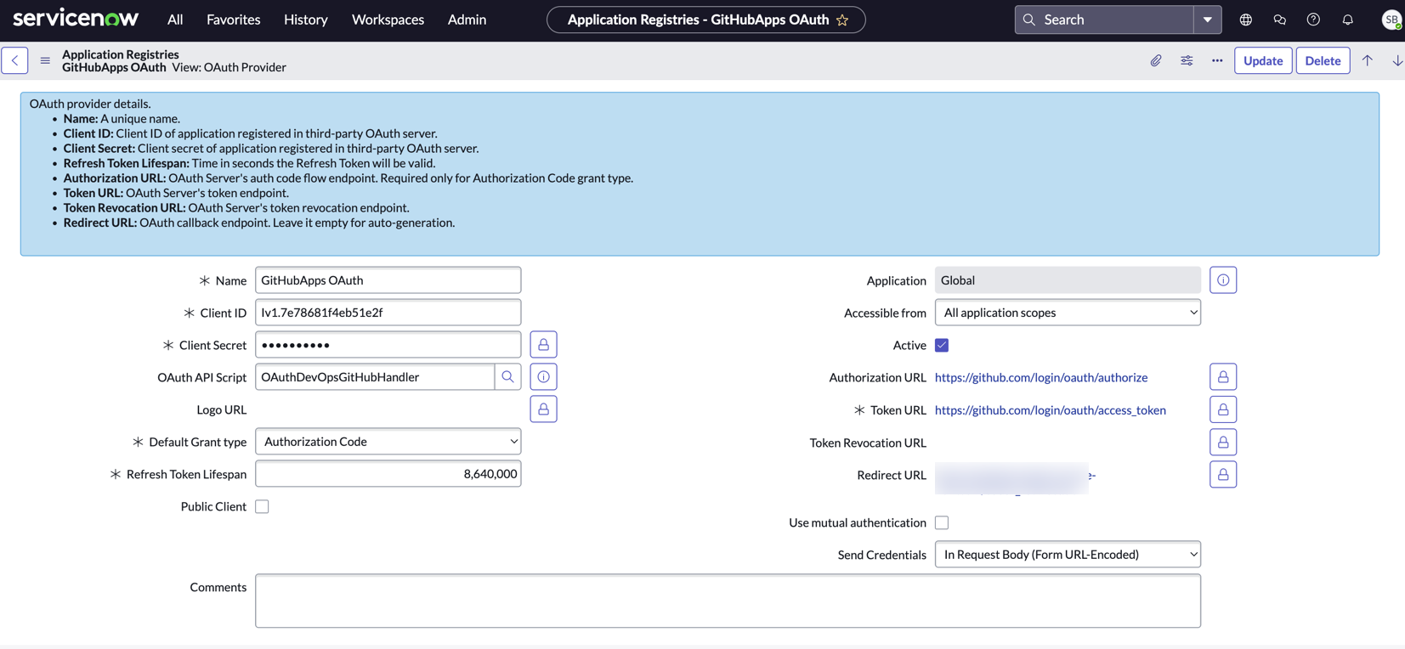This screenshot has width=1405, height=649.
Task: Open the Admin menu
Action: 467,20
